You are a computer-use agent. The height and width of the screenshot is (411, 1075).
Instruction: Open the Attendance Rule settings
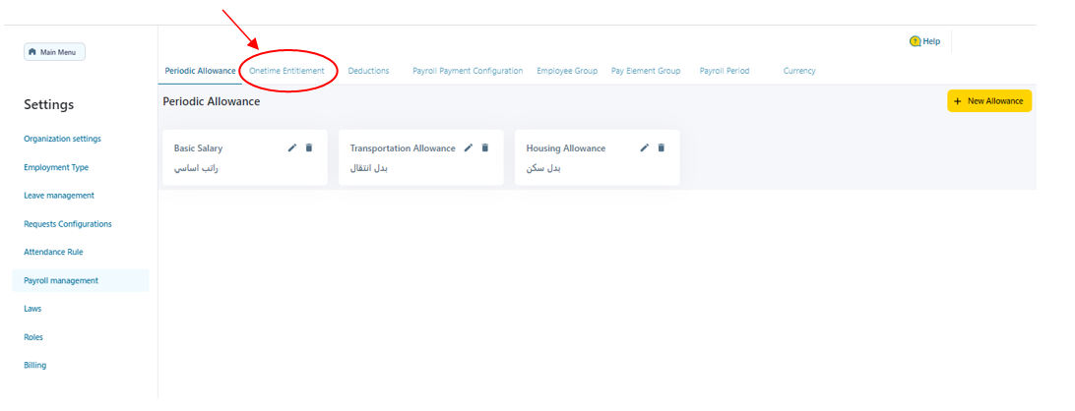(x=53, y=252)
